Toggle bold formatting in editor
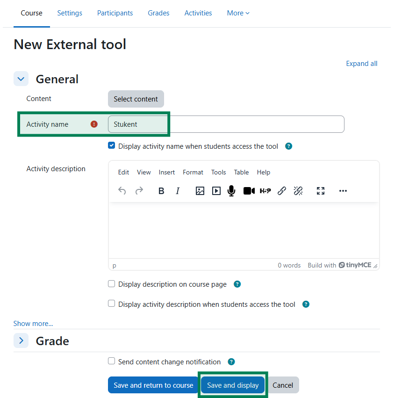This screenshot has width=416, height=398. click(161, 191)
